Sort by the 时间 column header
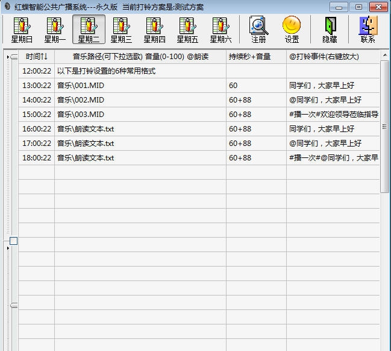The height and width of the screenshot is (351, 391). (x=36, y=57)
